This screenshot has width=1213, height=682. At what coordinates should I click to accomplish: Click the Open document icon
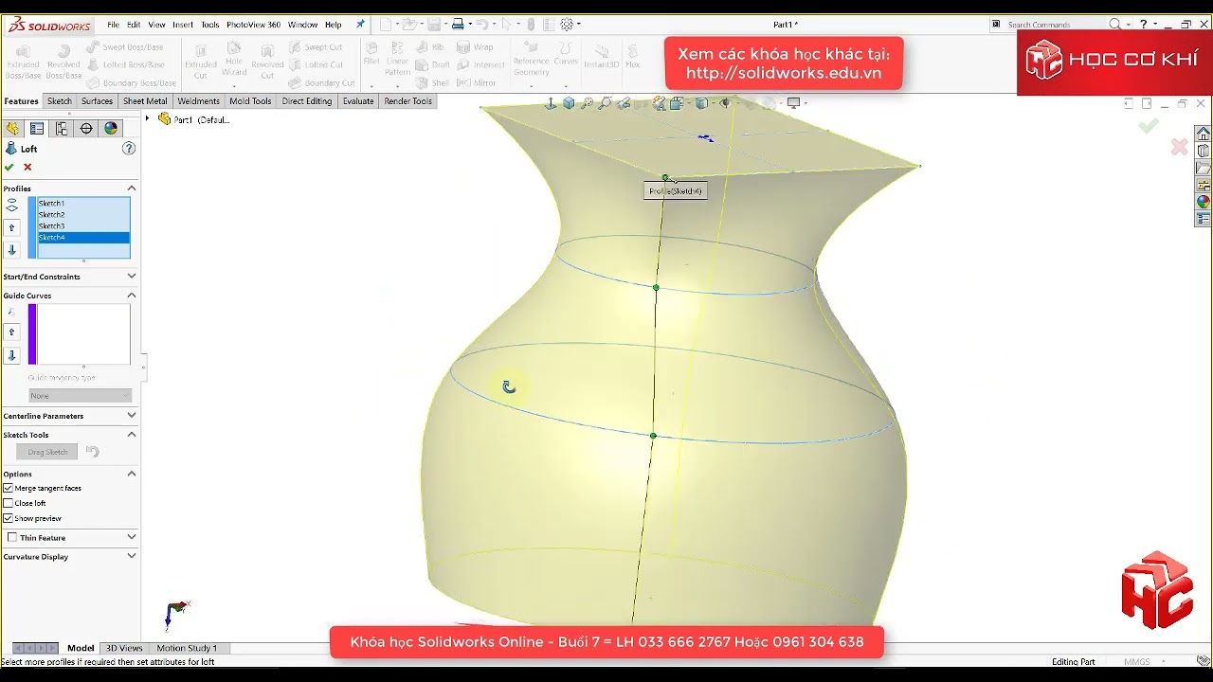(x=408, y=25)
